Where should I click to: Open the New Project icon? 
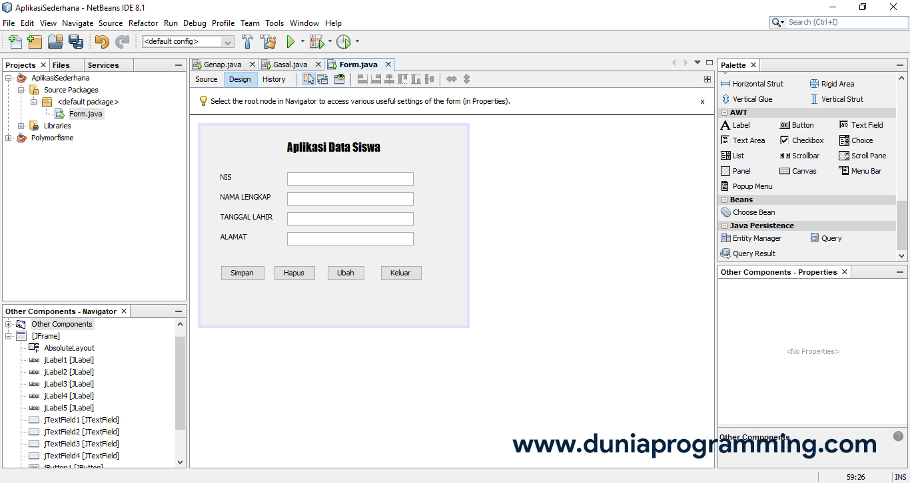(x=34, y=41)
